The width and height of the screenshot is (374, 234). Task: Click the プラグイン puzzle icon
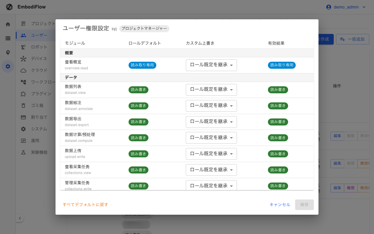pos(23,94)
